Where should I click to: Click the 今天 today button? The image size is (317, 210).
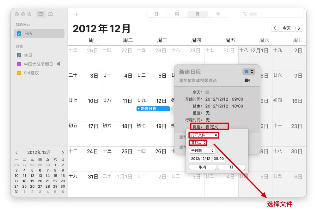point(287,28)
